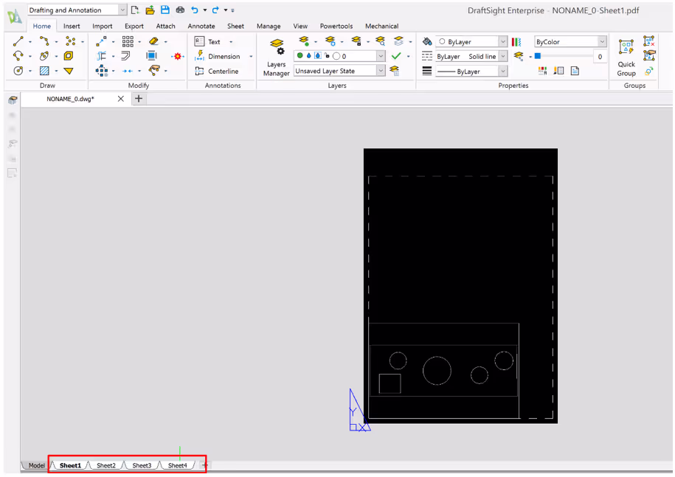Switch to the Insert ribbon tab
This screenshot has width=675, height=477.
pyautogui.click(x=72, y=26)
